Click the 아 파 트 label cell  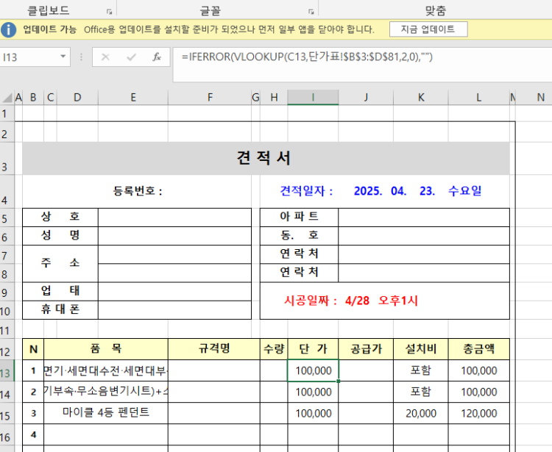click(x=300, y=218)
